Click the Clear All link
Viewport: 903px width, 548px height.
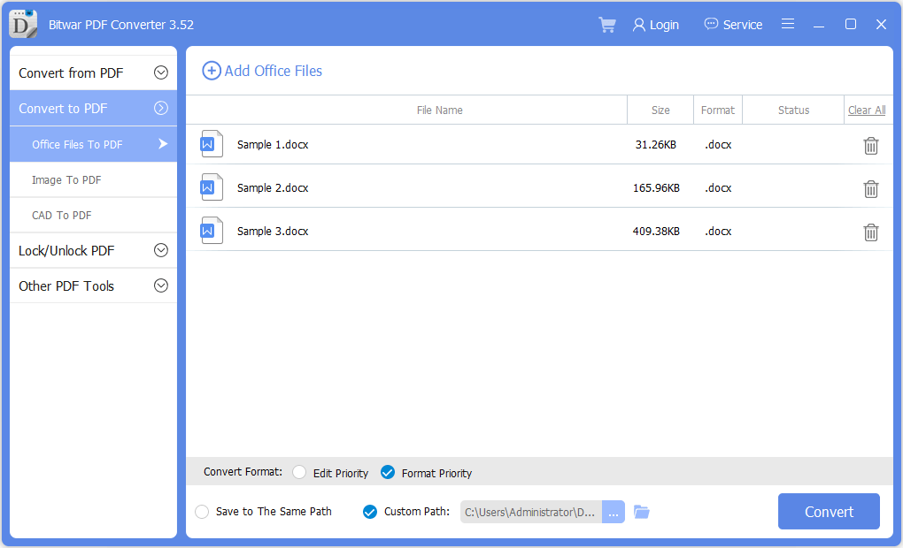866,109
